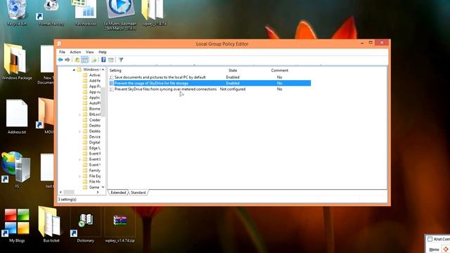Select the Bus ticket folder icon
The image size is (450, 253).
coord(51,224)
